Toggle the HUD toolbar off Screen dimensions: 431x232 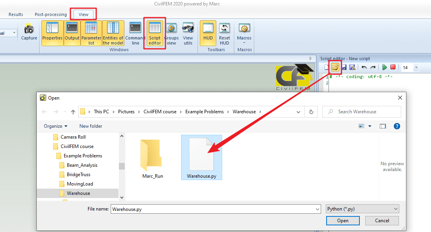tap(208, 33)
